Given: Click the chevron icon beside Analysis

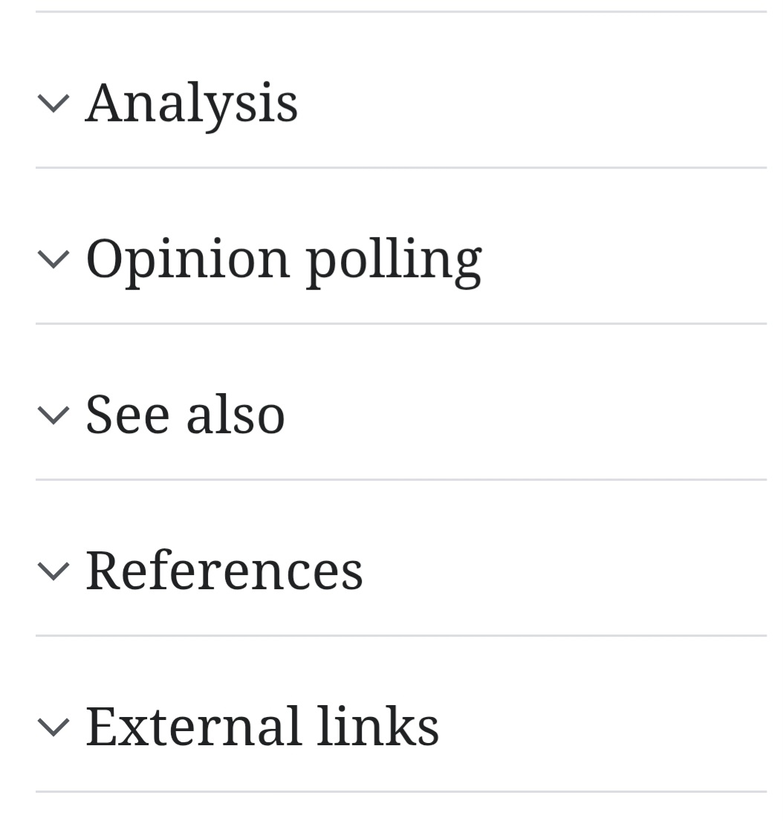Looking at the screenshot, I should [x=53, y=103].
